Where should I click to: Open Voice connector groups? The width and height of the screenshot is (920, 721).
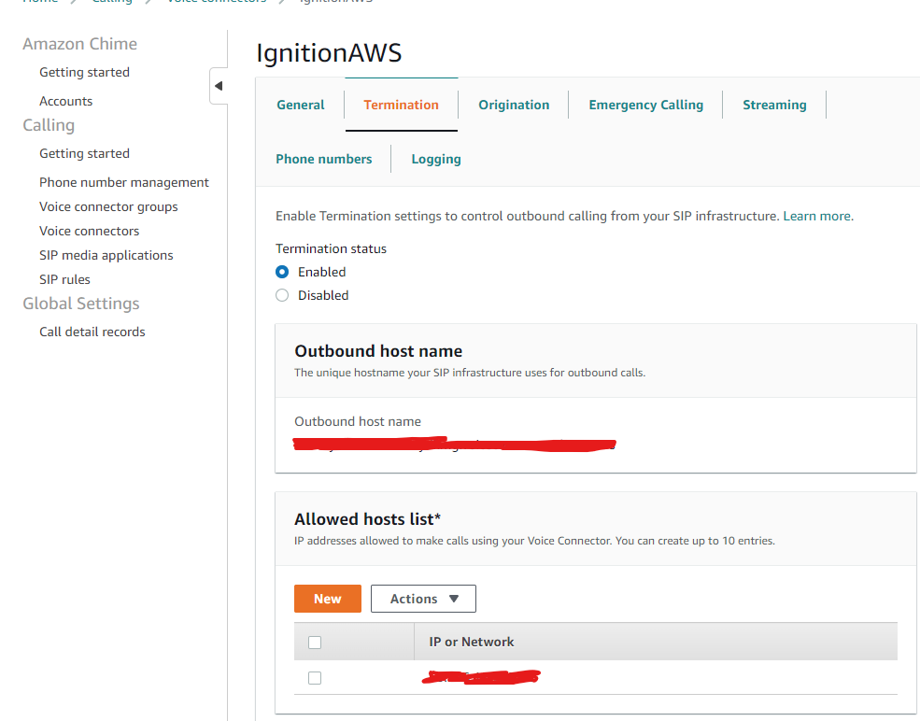pyautogui.click(x=108, y=206)
